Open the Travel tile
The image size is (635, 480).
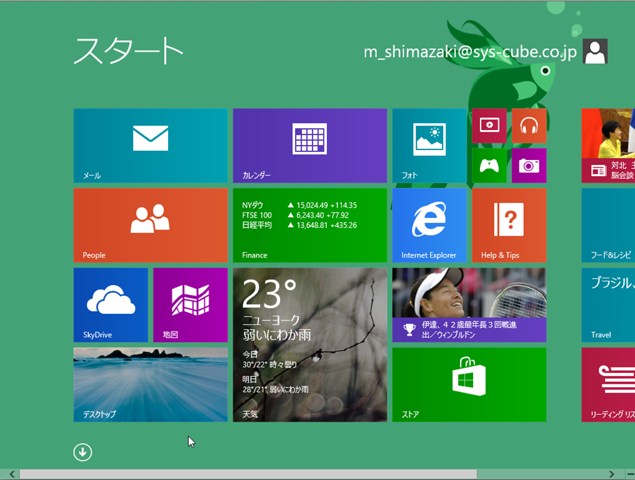click(x=608, y=305)
